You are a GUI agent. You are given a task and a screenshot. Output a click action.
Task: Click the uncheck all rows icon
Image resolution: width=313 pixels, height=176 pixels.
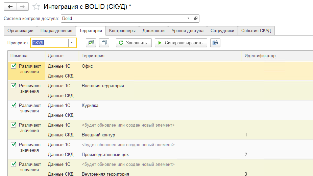[x=105, y=43]
